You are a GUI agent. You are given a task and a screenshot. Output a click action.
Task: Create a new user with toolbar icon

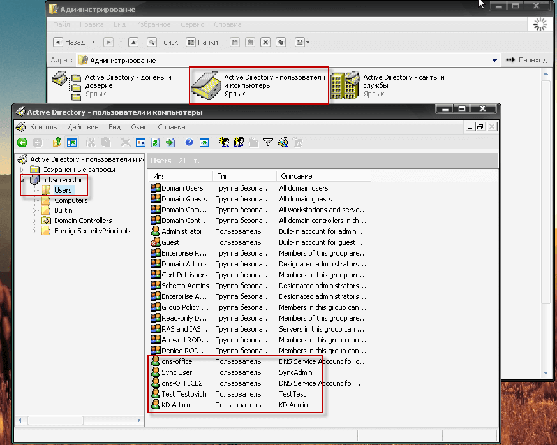pos(224,143)
